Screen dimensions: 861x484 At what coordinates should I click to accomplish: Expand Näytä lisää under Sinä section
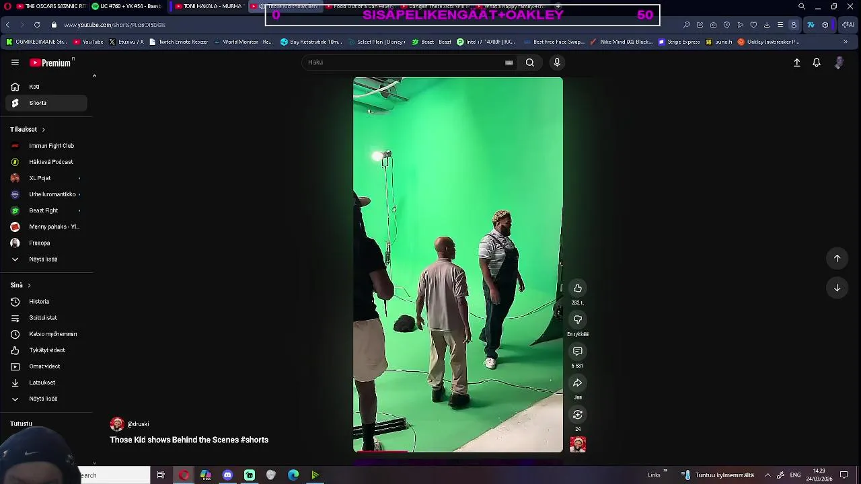click(46, 399)
